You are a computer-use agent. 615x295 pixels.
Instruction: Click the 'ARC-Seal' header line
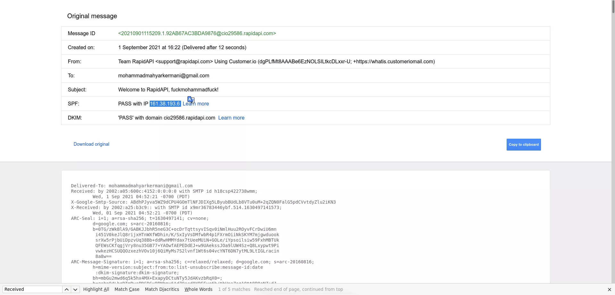[140, 218]
